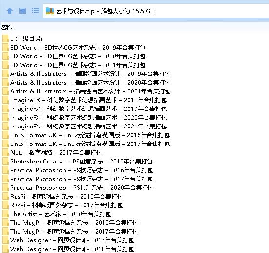
Task: Select The Artist 艺术家 2020年合集打包 folder
Action: pos(61,214)
